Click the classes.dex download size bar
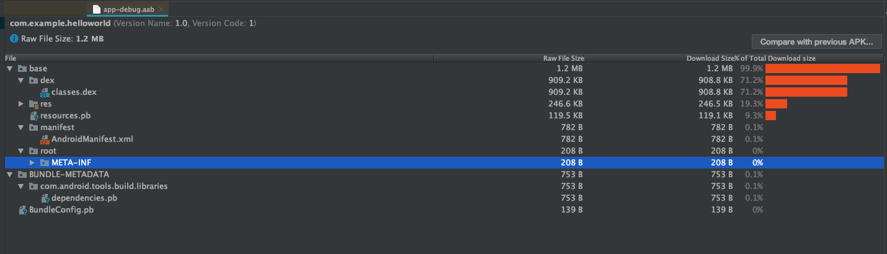This screenshot has width=887, height=254. [x=806, y=92]
